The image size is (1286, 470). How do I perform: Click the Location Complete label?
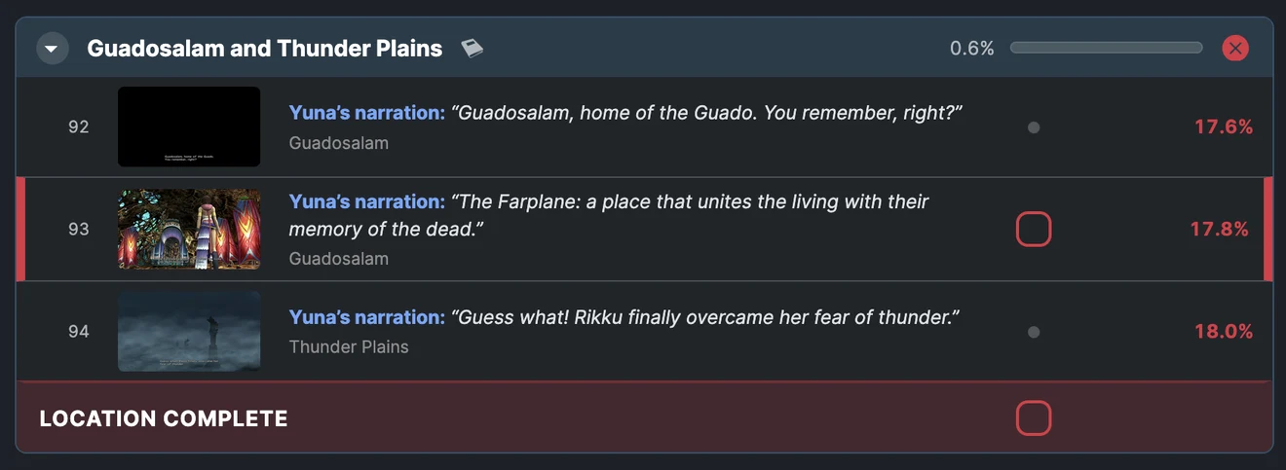[164, 419]
